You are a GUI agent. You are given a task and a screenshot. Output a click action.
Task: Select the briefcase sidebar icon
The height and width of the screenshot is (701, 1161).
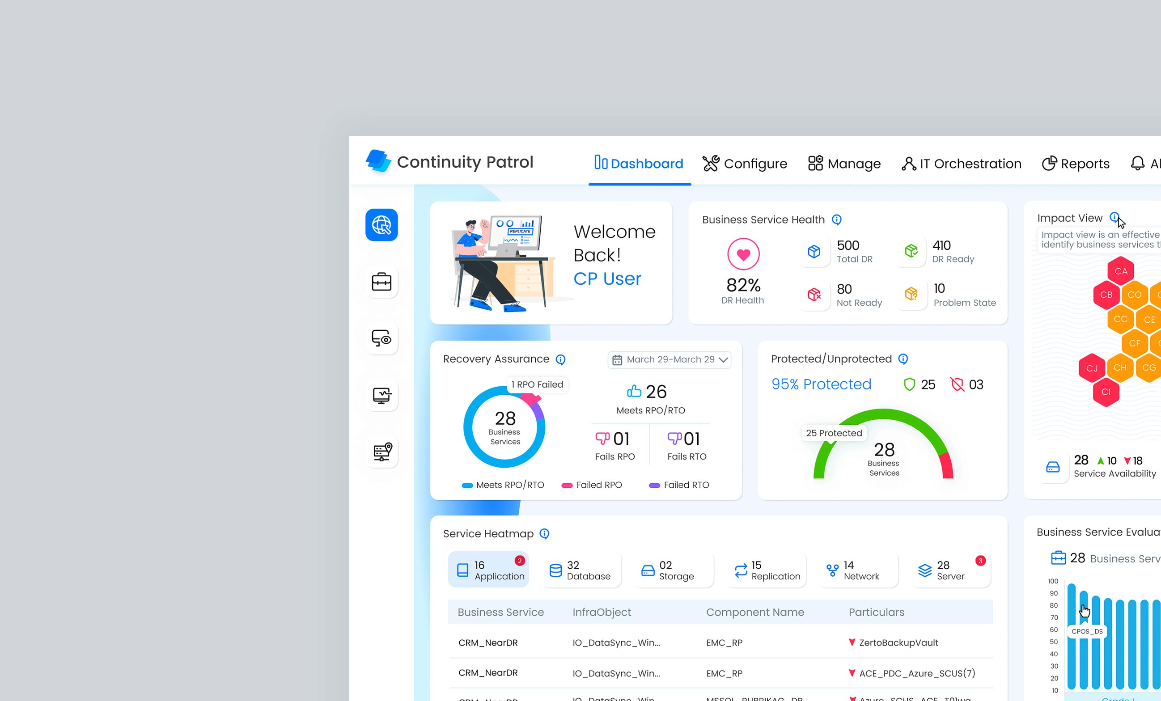pos(381,282)
